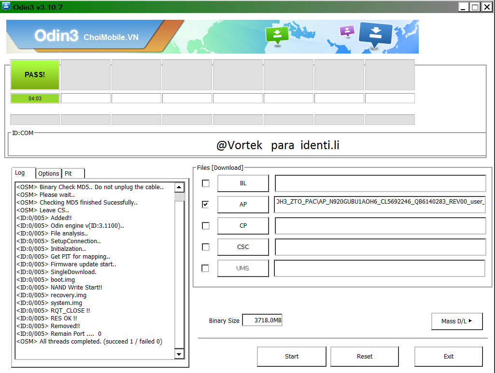Click the log line 'All threads completed'

tap(89, 342)
